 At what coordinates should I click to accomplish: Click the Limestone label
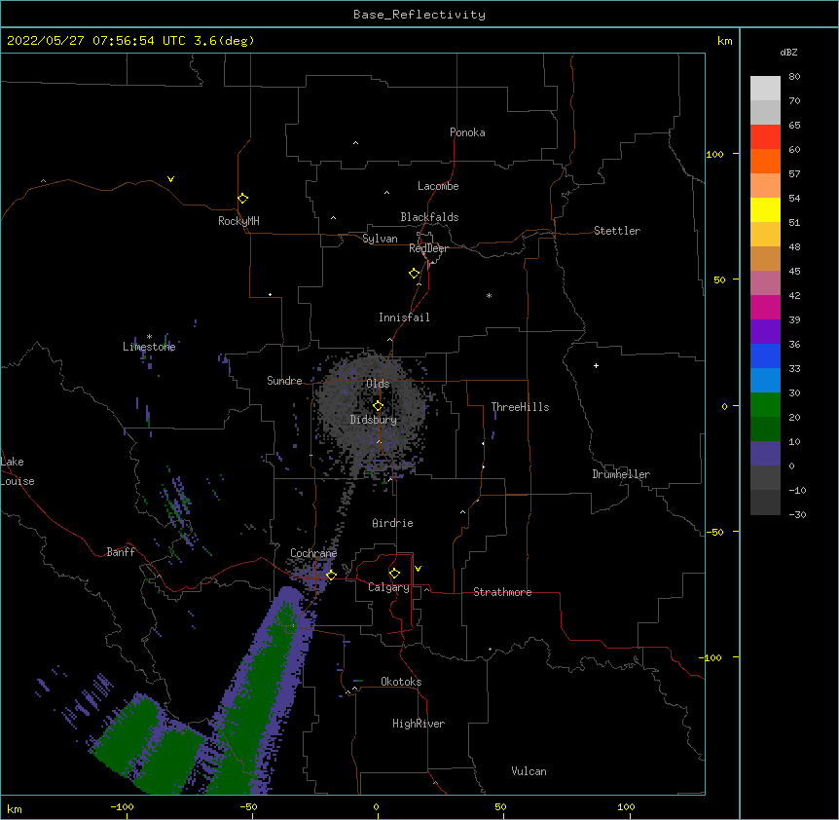click(x=149, y=347)
